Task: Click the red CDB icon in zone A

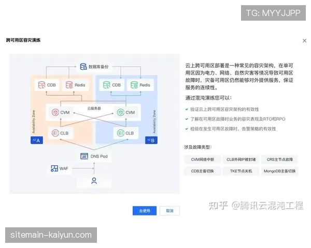Action: 41,85
